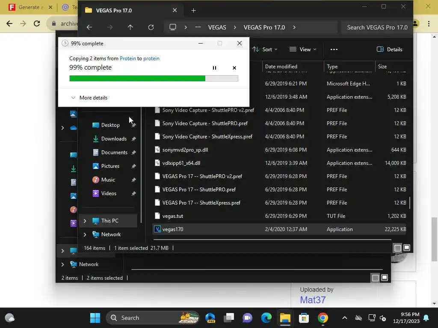438x328 pixels.
Task: Click the Protein source folder link
Action: click(127, 58)
